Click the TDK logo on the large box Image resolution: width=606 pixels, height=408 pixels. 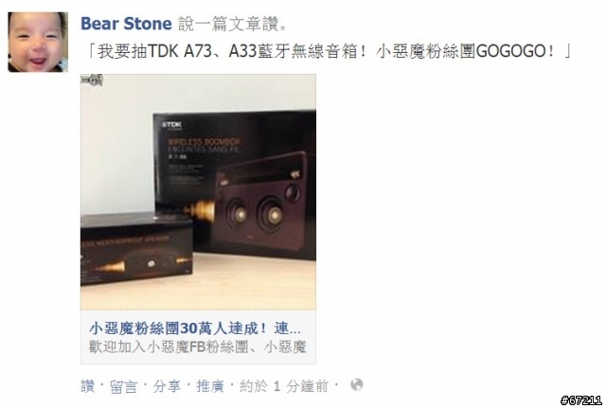(x=171, y=125)
